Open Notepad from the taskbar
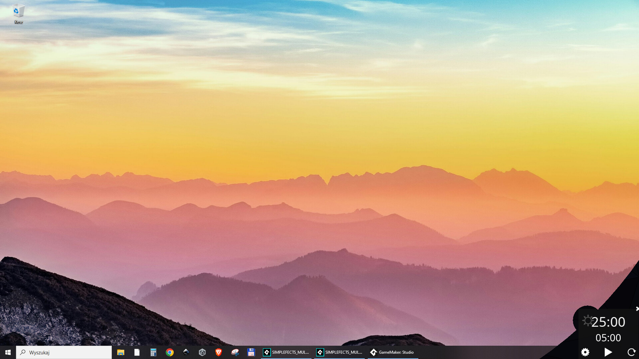Viewport: 639px width, 359px height. pos(137,352)
